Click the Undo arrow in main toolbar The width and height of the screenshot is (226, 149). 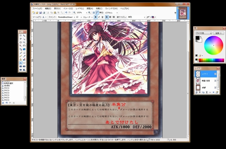click(66, 13)
